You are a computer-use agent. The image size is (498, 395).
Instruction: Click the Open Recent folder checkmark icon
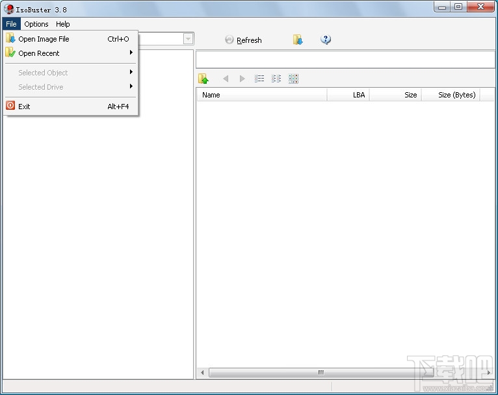pos(10,53)
